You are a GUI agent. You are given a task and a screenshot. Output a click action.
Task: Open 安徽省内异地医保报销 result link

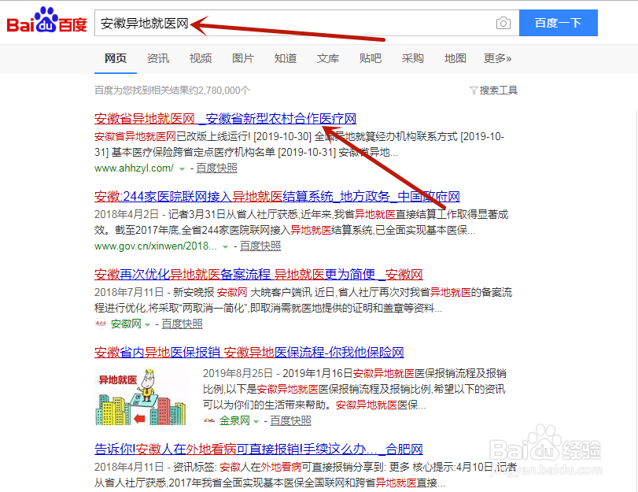(x=249, y=352)
